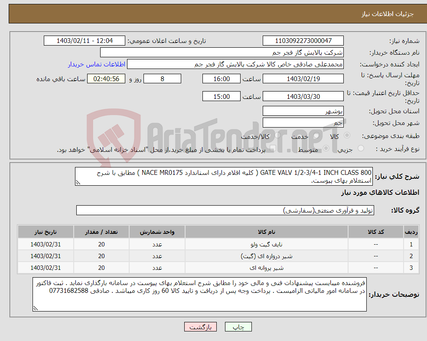Image resolution: width=427 pixels, height=341 pixels.
Task: Click the remaining time countdown 02:40:56
Action: point(106,79)
